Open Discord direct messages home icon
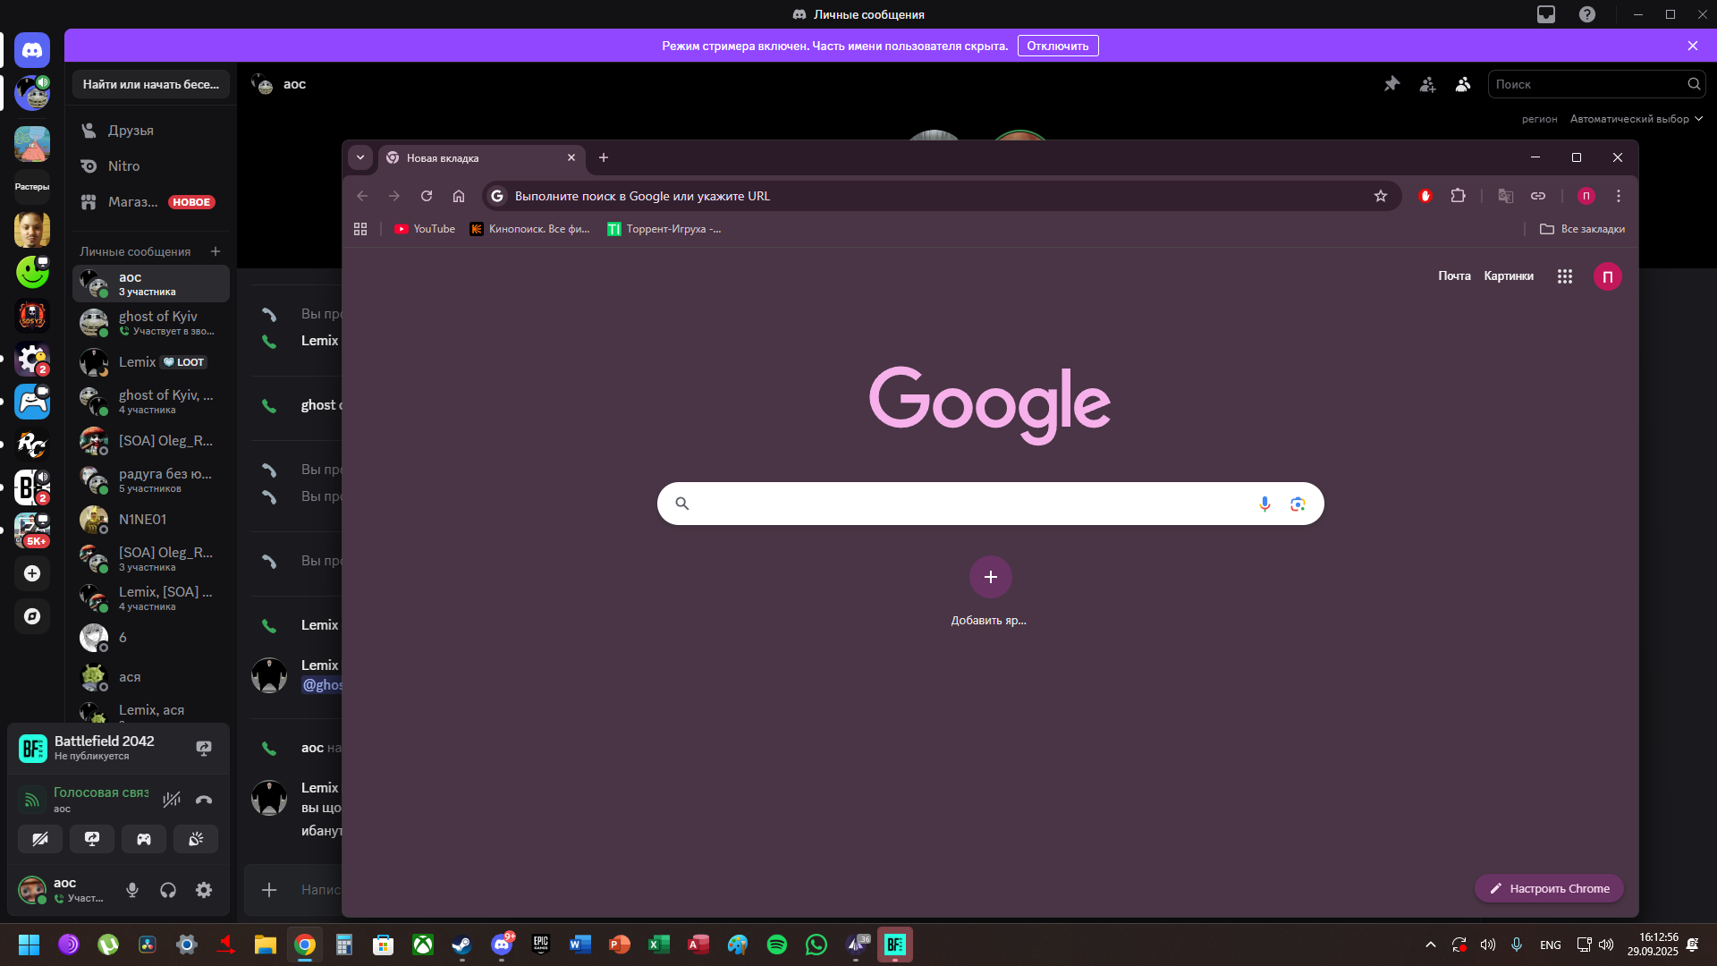The width and height of the screenshot is (1717, 966). coord(32,50)
